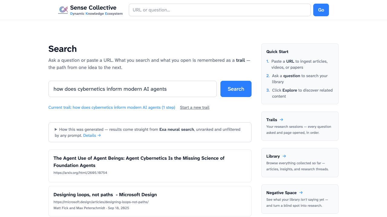The width and height of the screenshot is (387, 217).
Task: Open the 'Current trail' link
Action: [112, 107]
